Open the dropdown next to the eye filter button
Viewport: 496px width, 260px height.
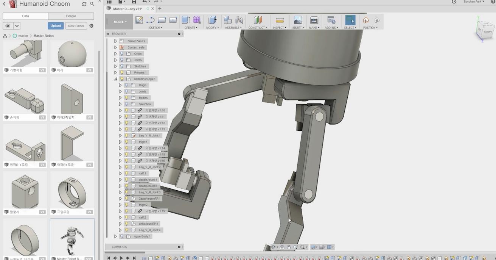point(17,26)
